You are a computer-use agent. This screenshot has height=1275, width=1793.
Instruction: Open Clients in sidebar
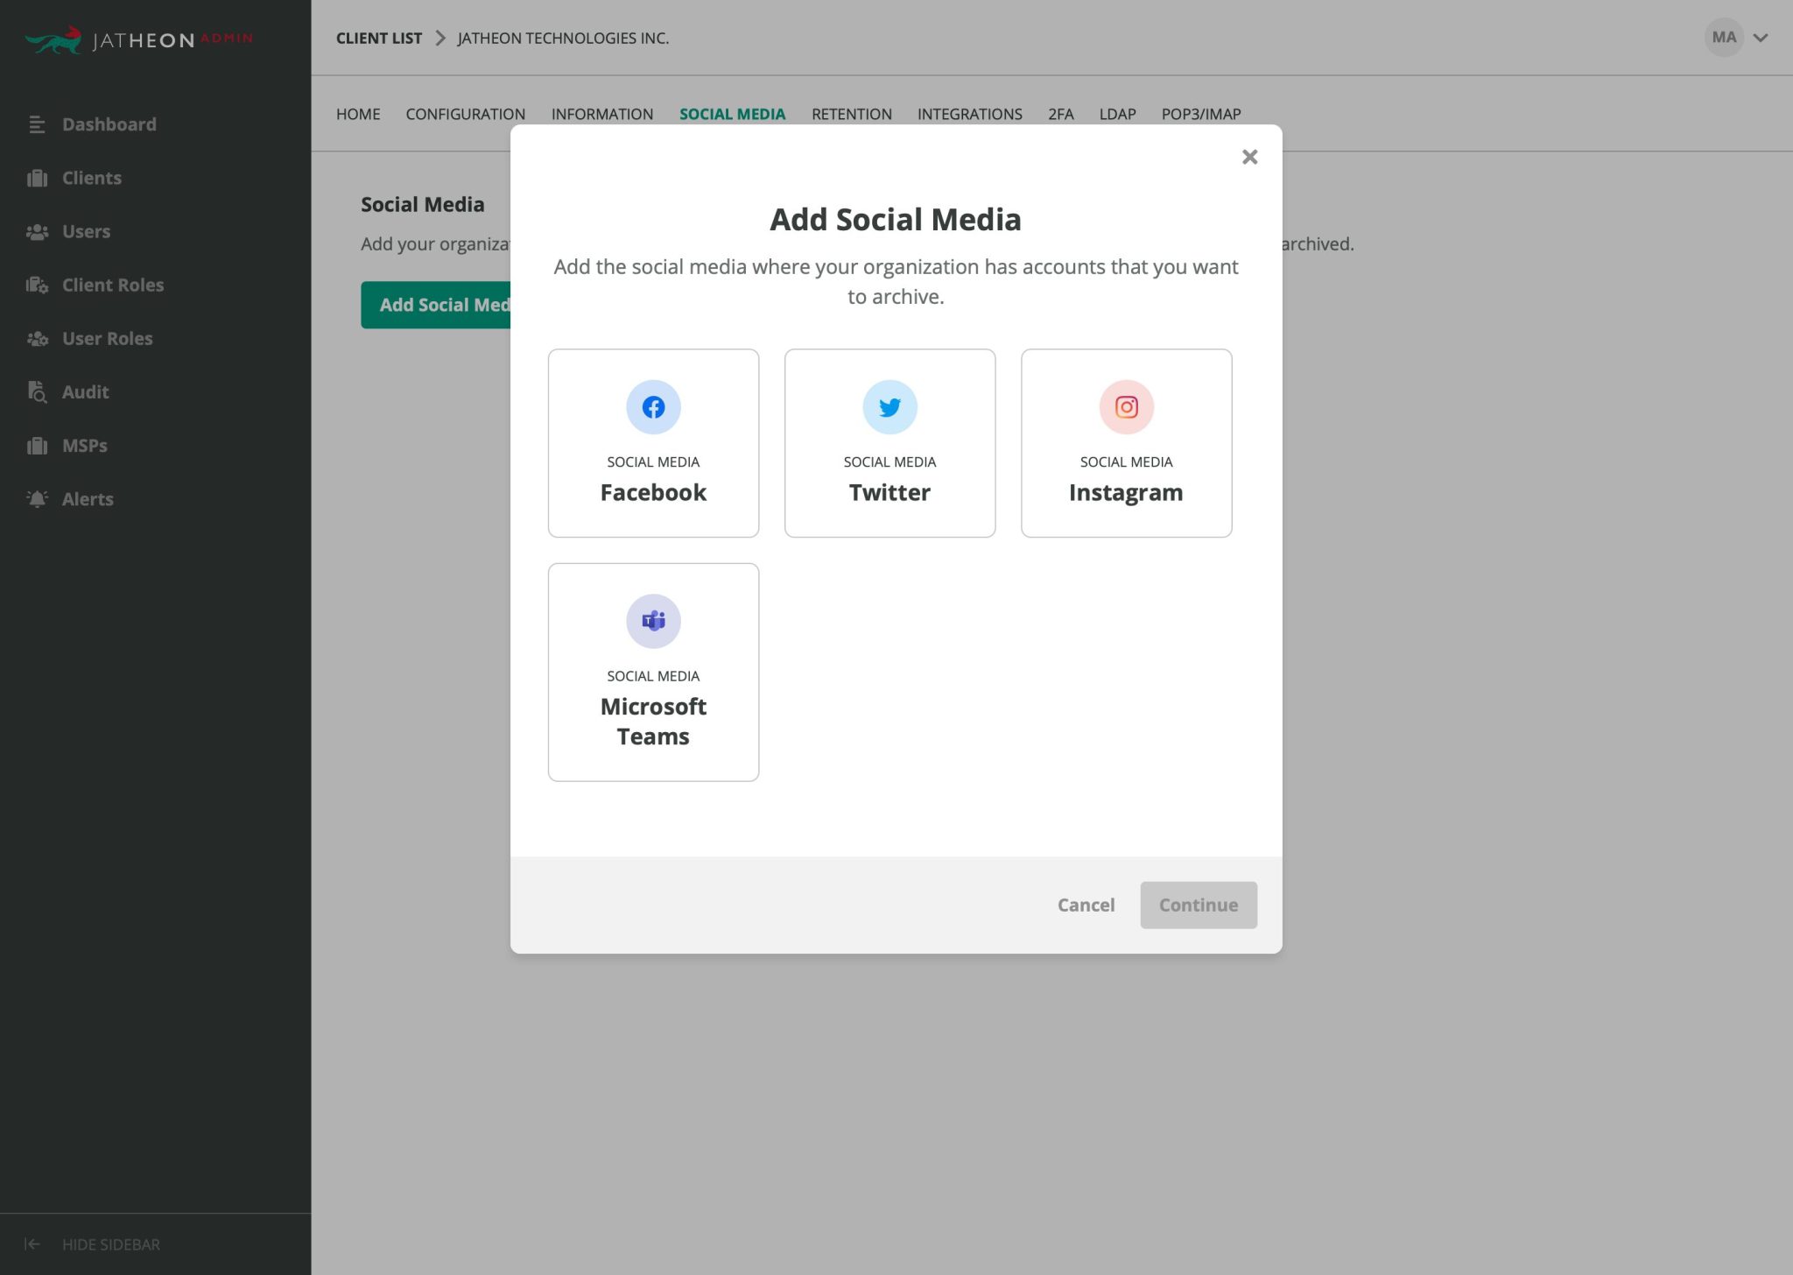(92, 178)
